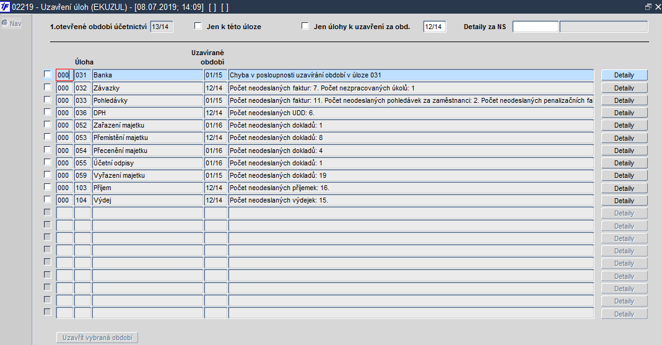
Task: Click the task code 036 cell
Action: 82,113
